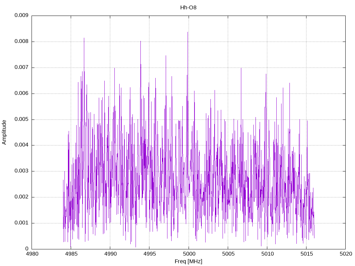Click the 0.008 y-axis tick label
The image size is (355, 266).
tap(21, 42)
